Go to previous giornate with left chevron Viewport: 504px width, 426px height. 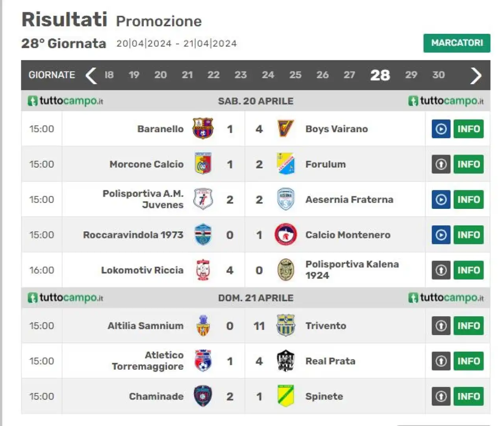(91, 75)
